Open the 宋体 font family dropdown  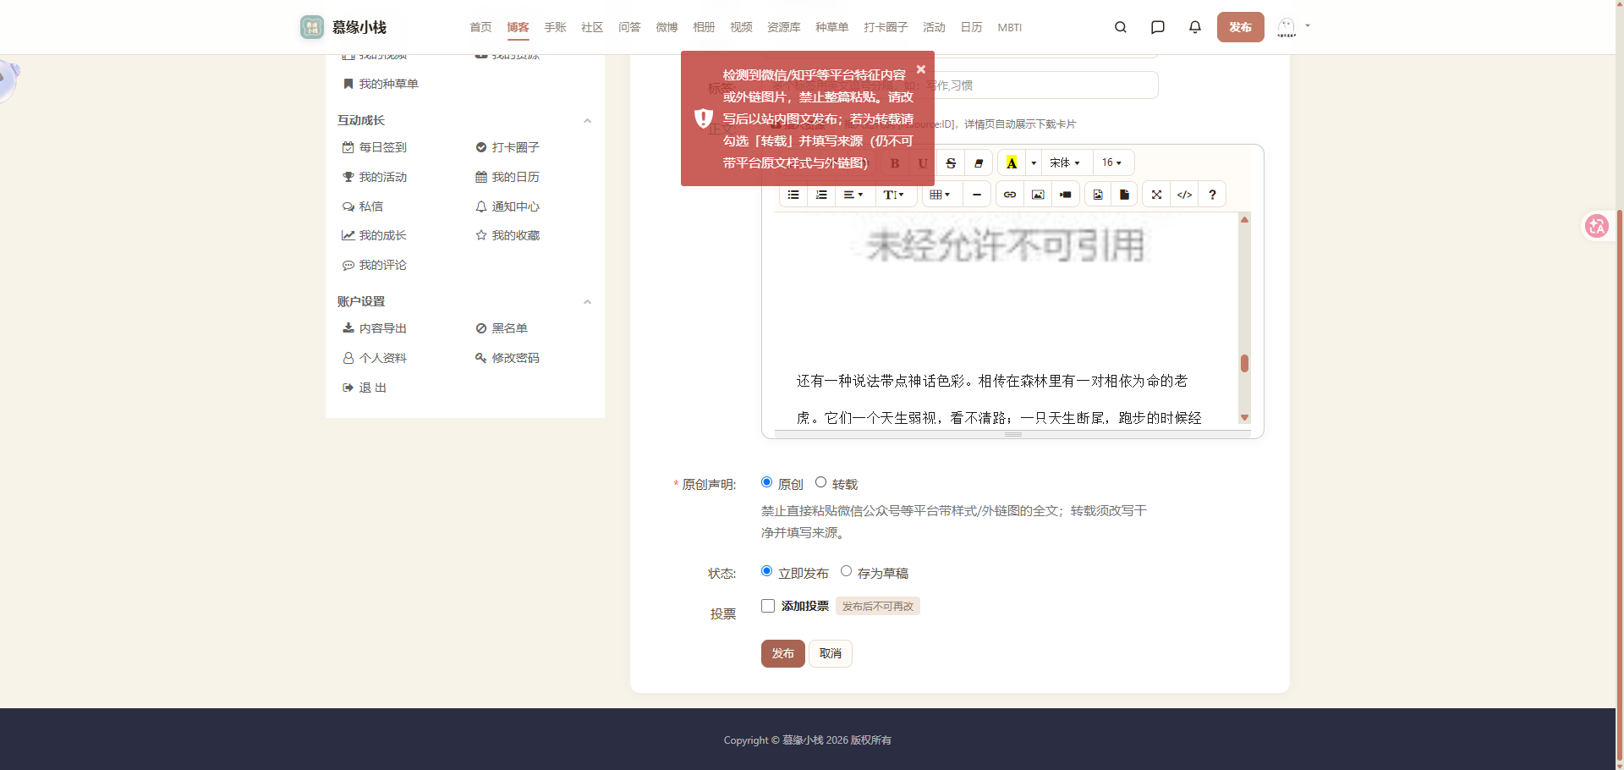[1065, 163]
